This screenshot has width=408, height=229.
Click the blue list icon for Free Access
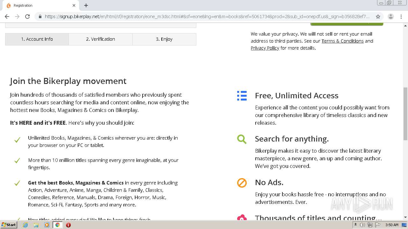(242, 96)
